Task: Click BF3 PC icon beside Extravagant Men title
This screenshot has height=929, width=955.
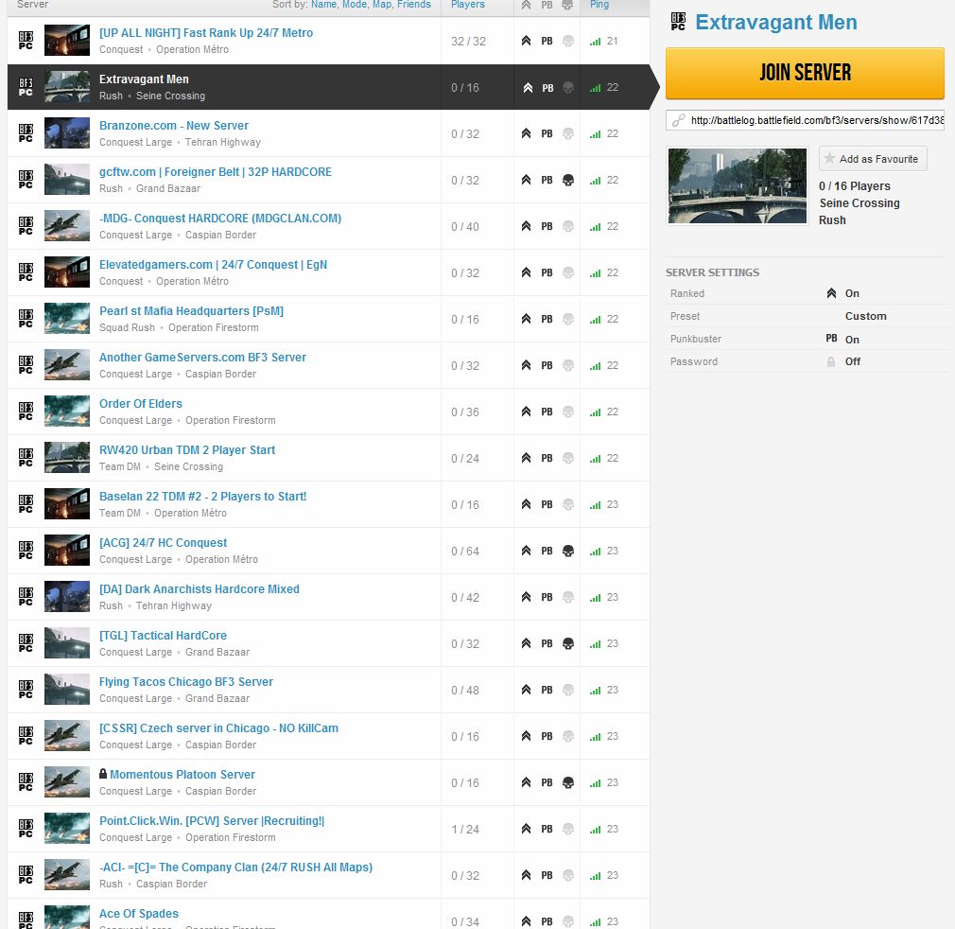Action: tap(678, 22)
